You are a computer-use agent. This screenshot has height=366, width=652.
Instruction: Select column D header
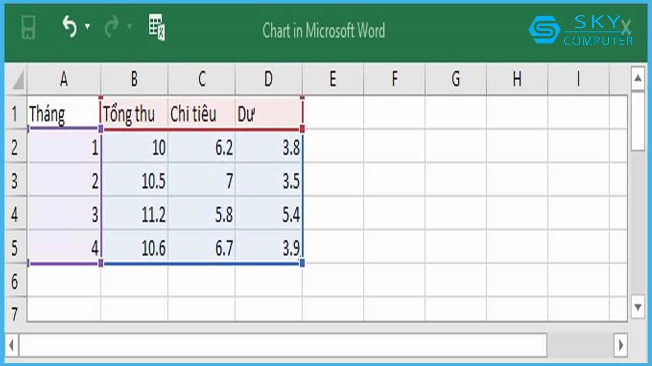coord(269,79)
